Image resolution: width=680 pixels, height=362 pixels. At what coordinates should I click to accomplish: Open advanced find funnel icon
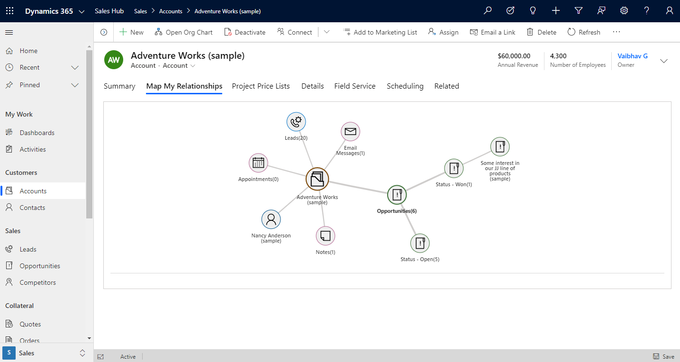[x=579, y=11]
